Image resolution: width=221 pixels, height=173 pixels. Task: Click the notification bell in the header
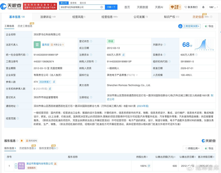(x=203, y=7)
